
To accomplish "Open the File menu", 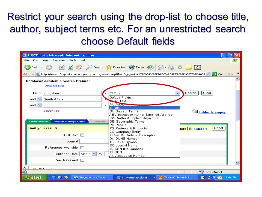I will point(26,60).
